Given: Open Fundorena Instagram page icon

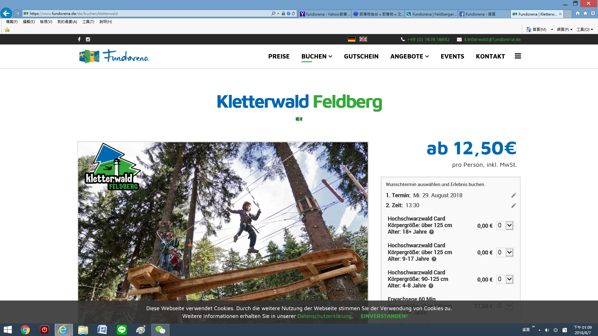Looking at the screenshot, I should coord(88,39).
